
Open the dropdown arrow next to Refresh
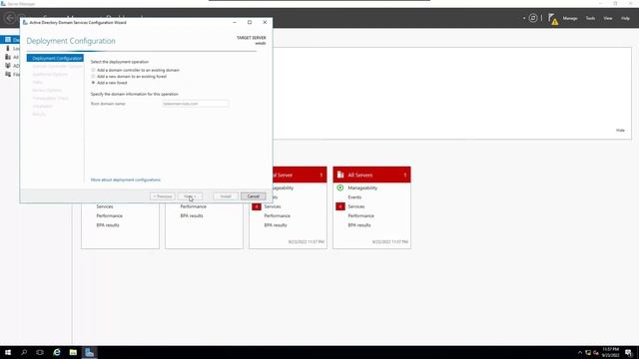(x=524, y=18)
